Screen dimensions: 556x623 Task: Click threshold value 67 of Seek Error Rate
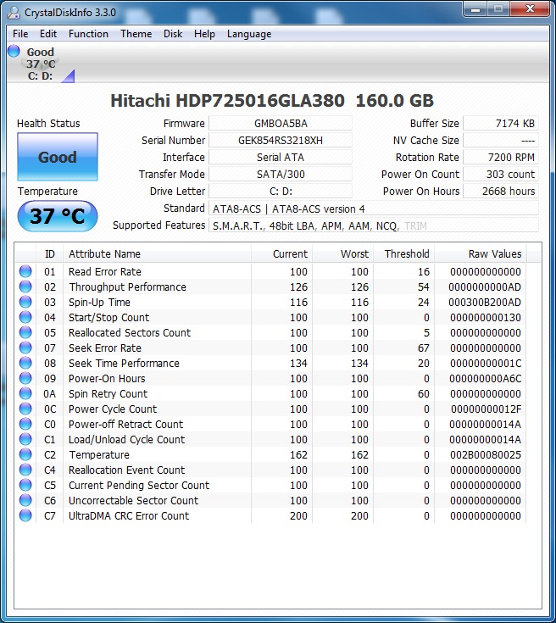423,348
